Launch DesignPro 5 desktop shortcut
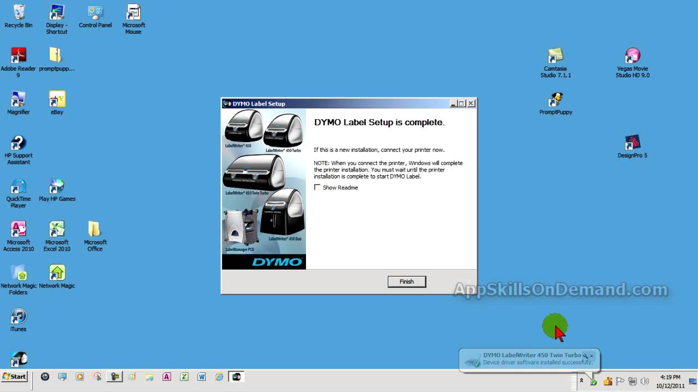The width and height of the screenshot is (698, 392). point(633,146)
